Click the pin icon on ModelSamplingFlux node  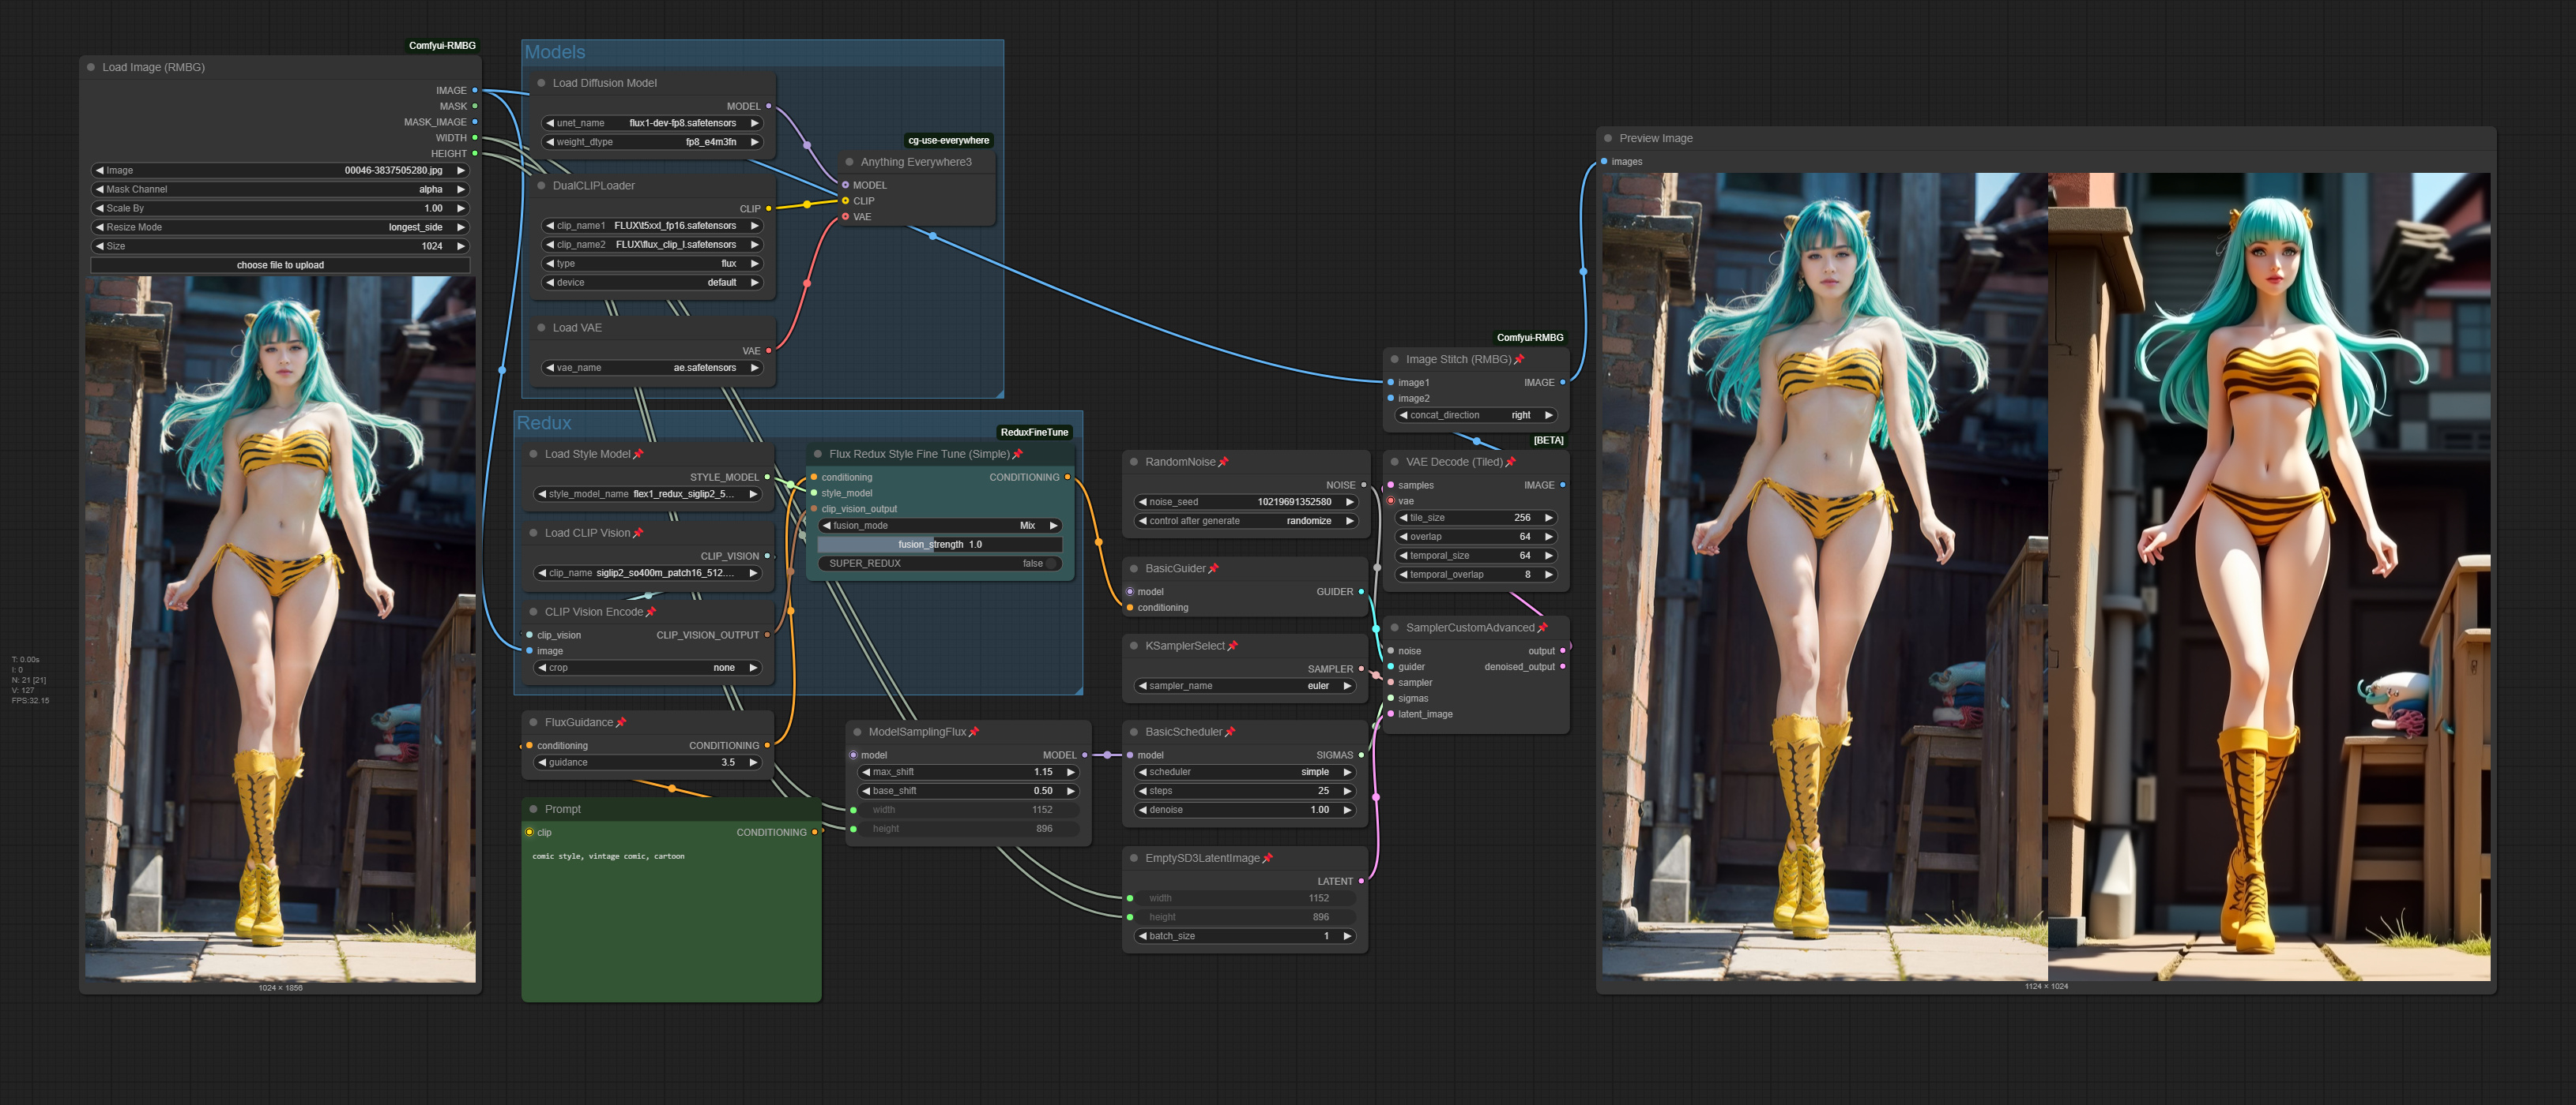(976, 732)
